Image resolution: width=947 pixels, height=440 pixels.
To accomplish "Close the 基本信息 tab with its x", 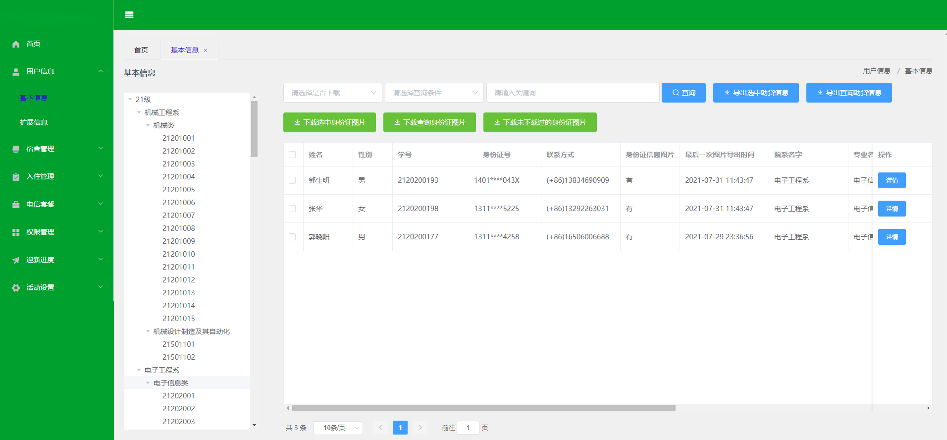I will pyautogui.click(x=206, y=51).
